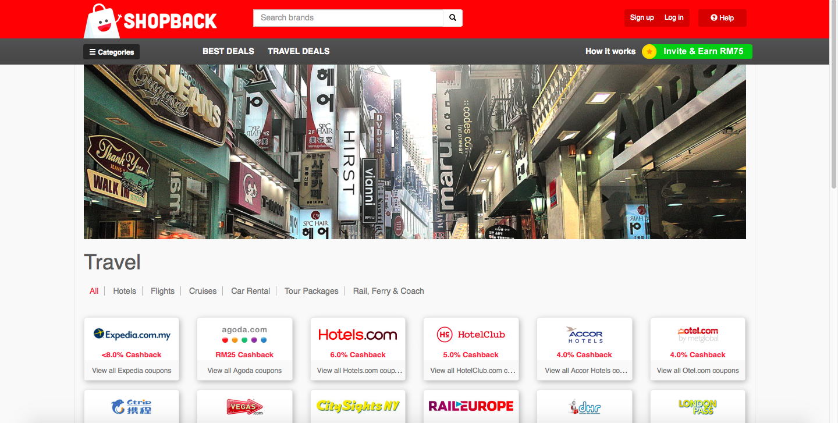Select the Car Rental filter tab
The height and width of the screenshot is (423, 838).
point(250,291)
